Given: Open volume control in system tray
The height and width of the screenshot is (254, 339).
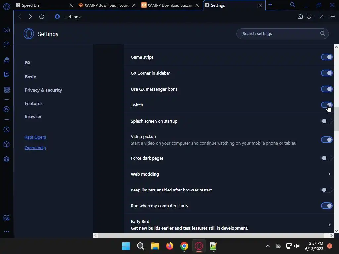Looking at the screenshot, I should (x=296, y=246).
